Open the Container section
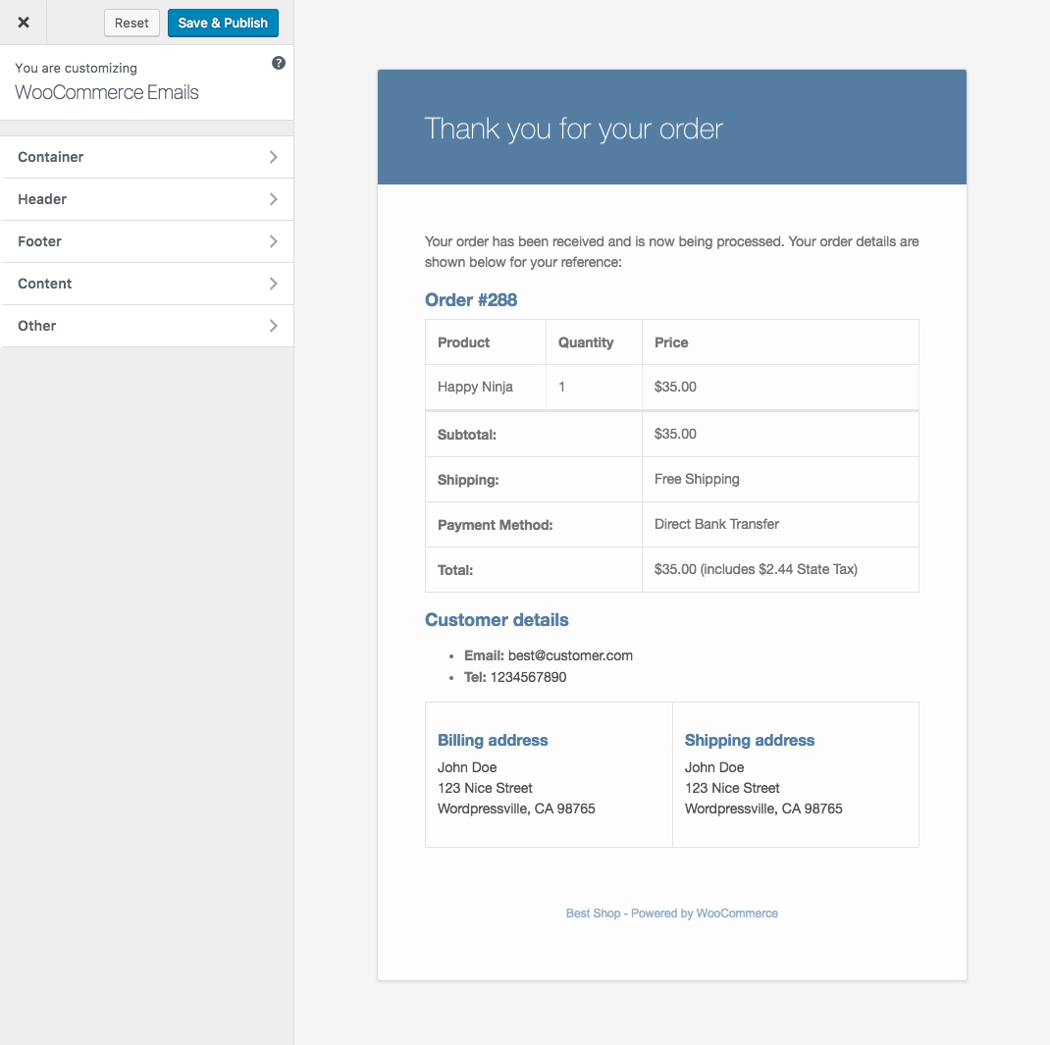Image resolution: width=1050 pixels, height=1045 pixels. tap(146, 157)
